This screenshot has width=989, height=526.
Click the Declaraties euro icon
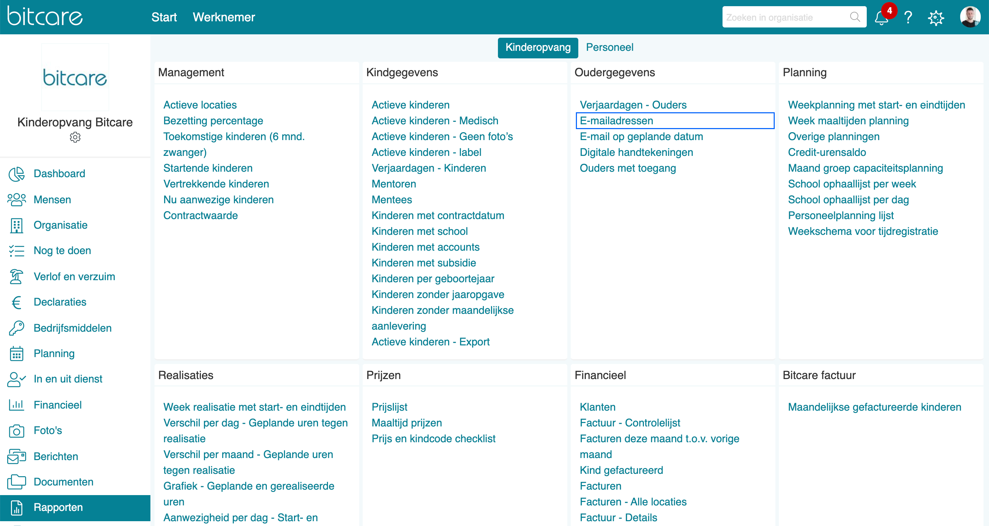pos(16,302)
